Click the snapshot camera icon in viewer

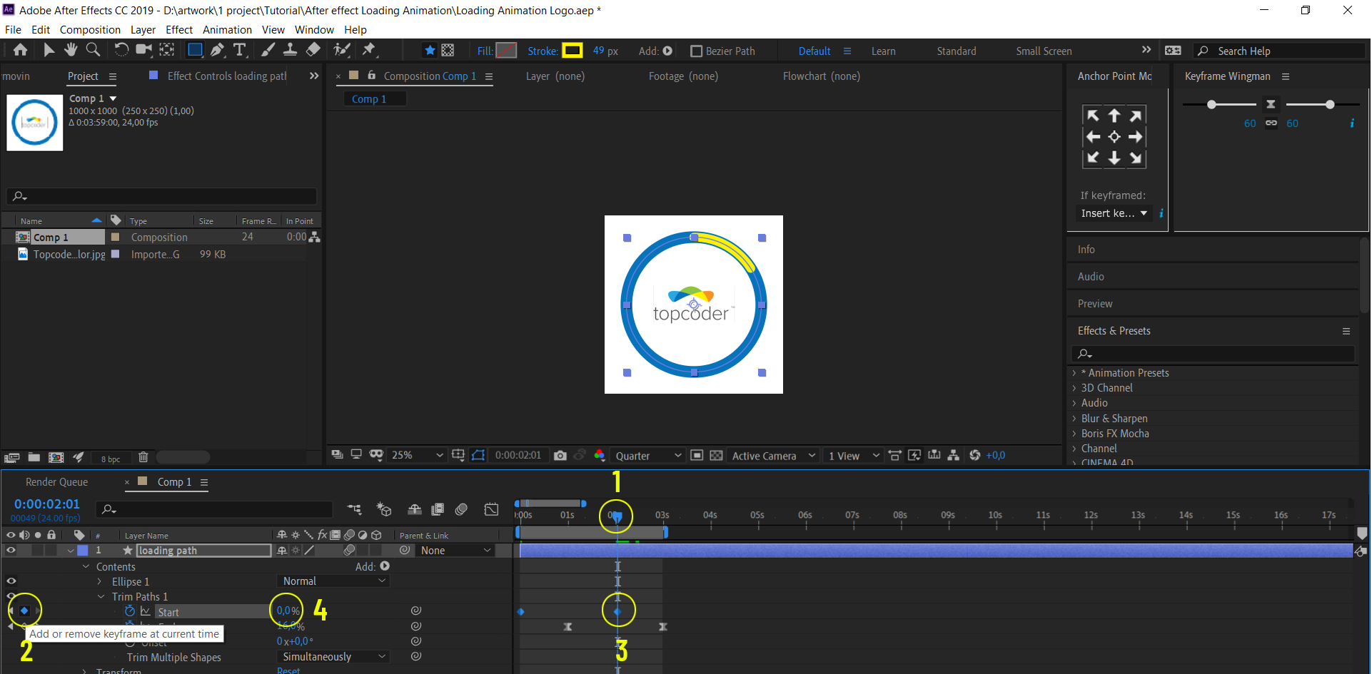point(560,455)
